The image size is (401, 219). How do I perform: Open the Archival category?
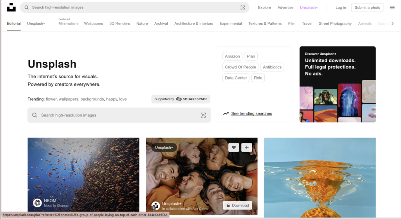(x=161, y=23)
